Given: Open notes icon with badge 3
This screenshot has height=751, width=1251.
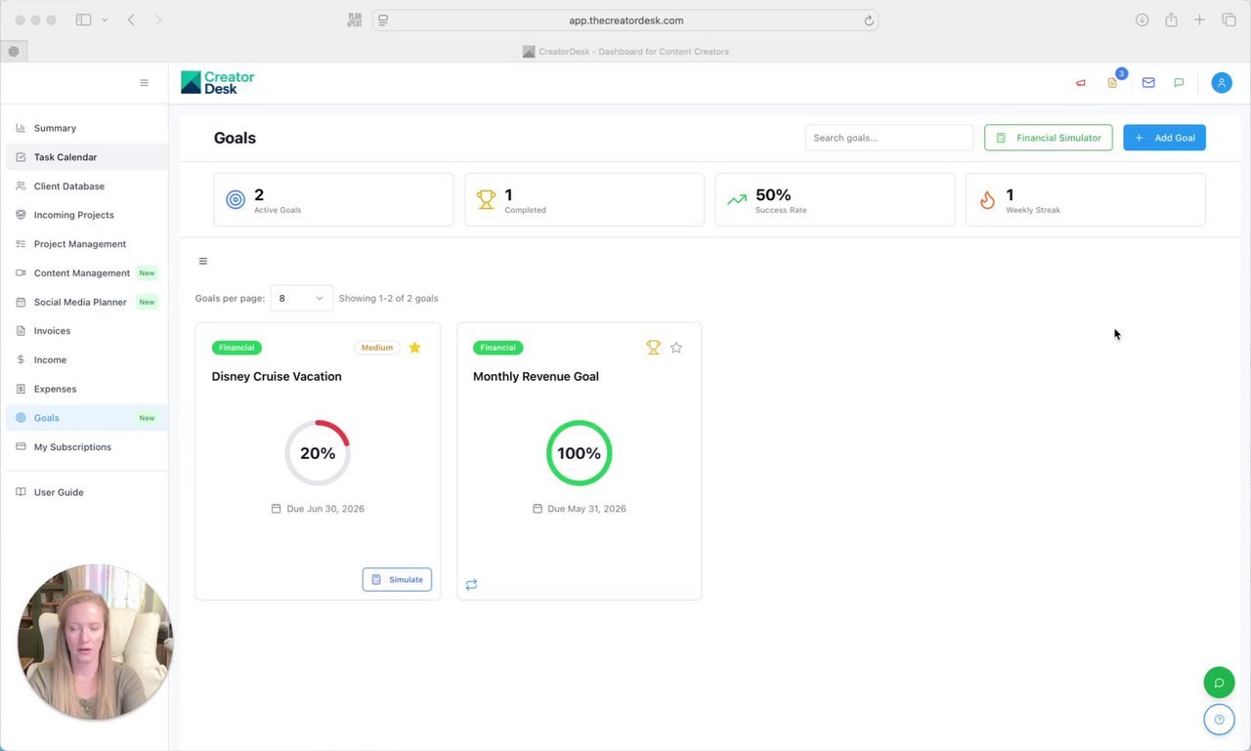Looking at the screenshot, I should tap(1112, 83).
